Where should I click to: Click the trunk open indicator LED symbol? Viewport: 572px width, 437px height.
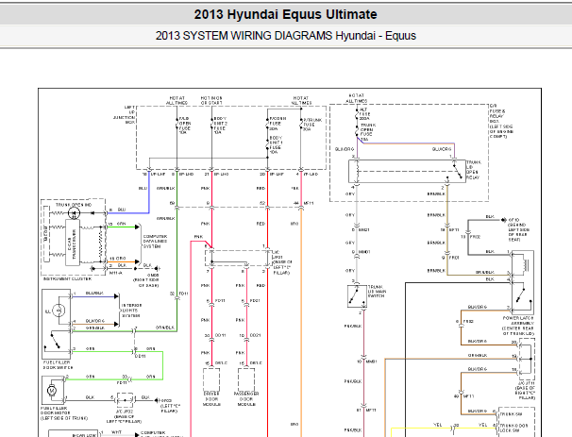pyautogui.click(x=74, y=212)
